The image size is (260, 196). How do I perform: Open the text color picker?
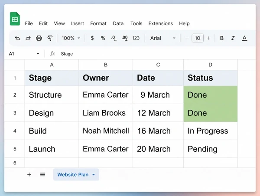tap(244, 38)
